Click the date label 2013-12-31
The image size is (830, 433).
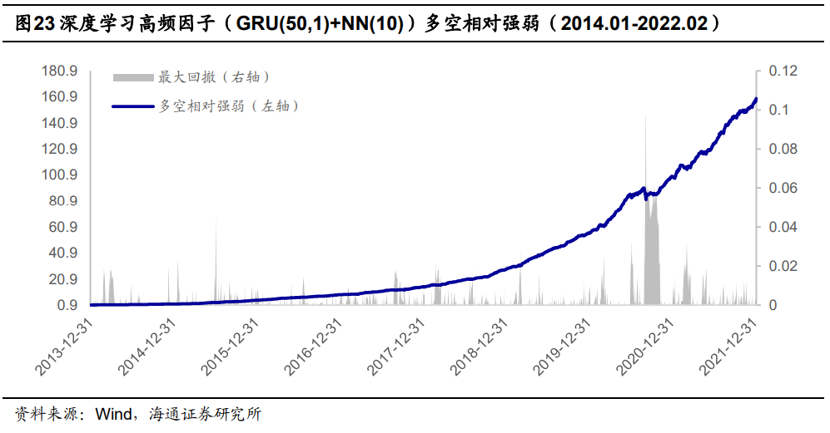(x=64, y=347)
